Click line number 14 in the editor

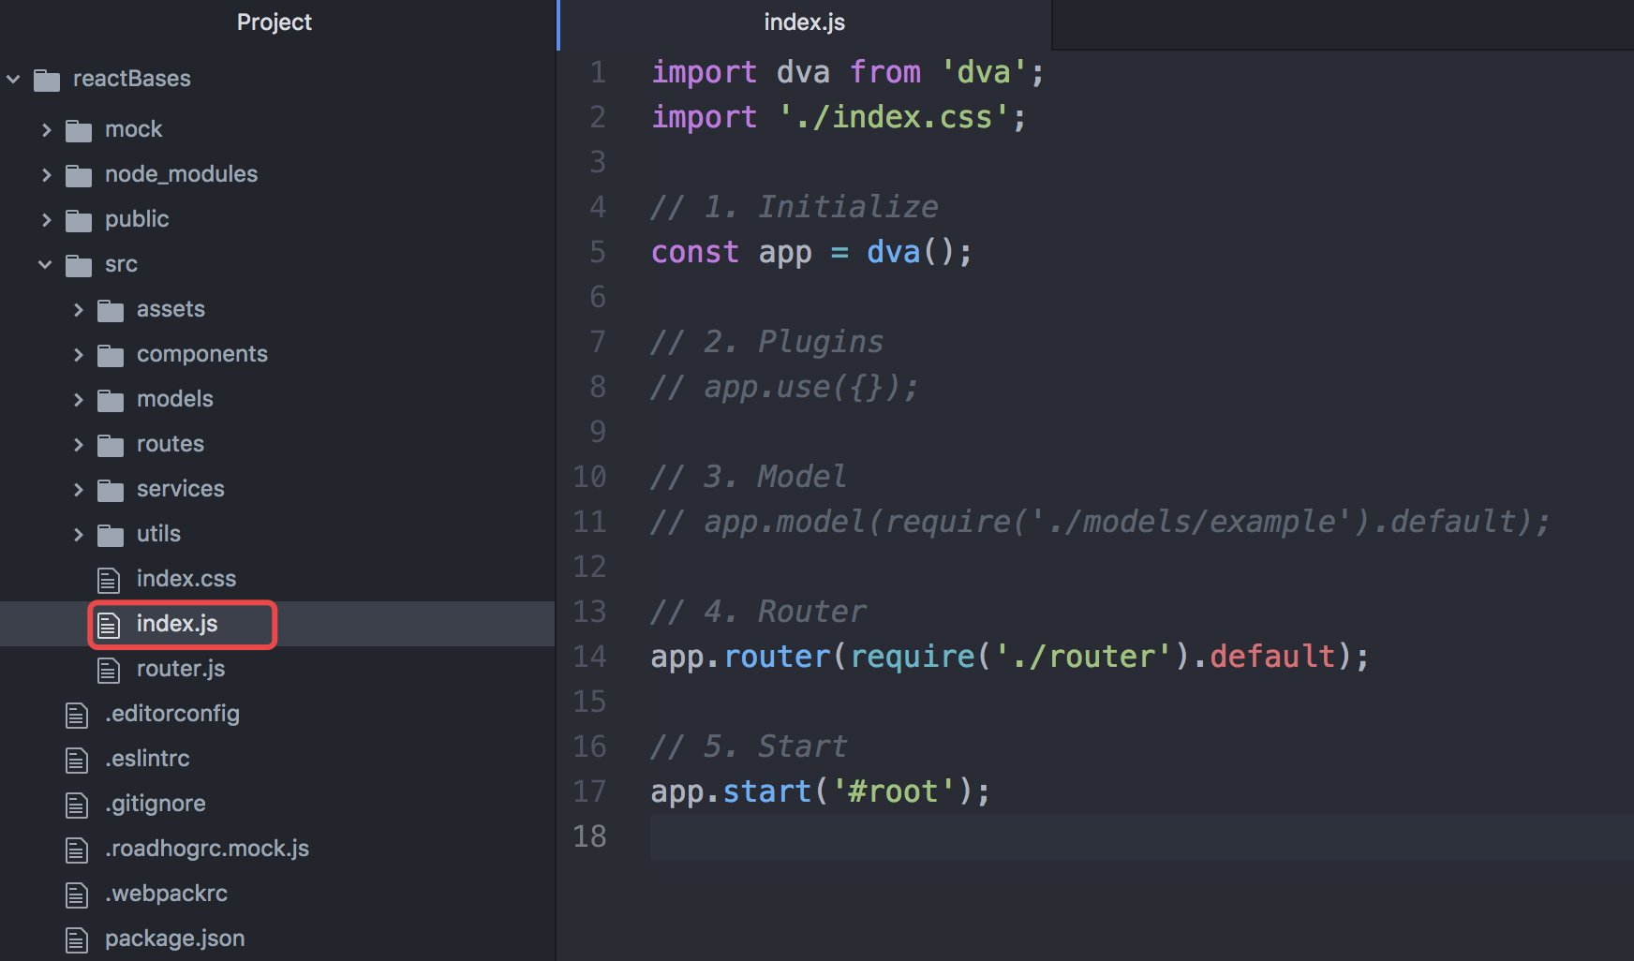590,656
